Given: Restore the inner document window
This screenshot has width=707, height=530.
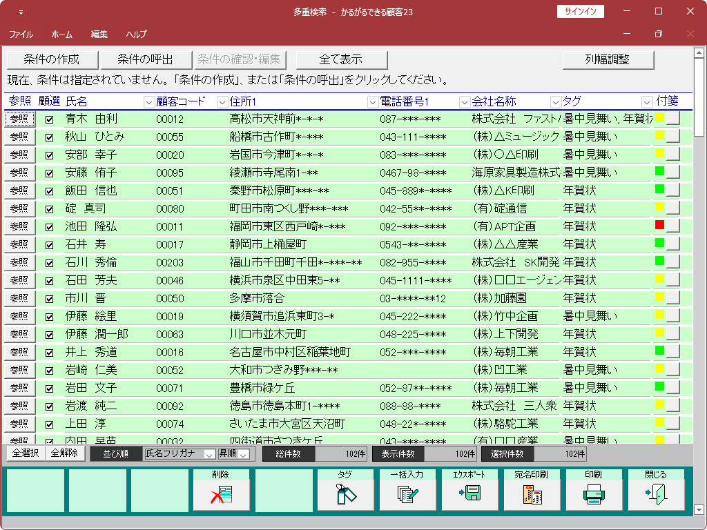Looking at the screenshot, I should point(658,34).
